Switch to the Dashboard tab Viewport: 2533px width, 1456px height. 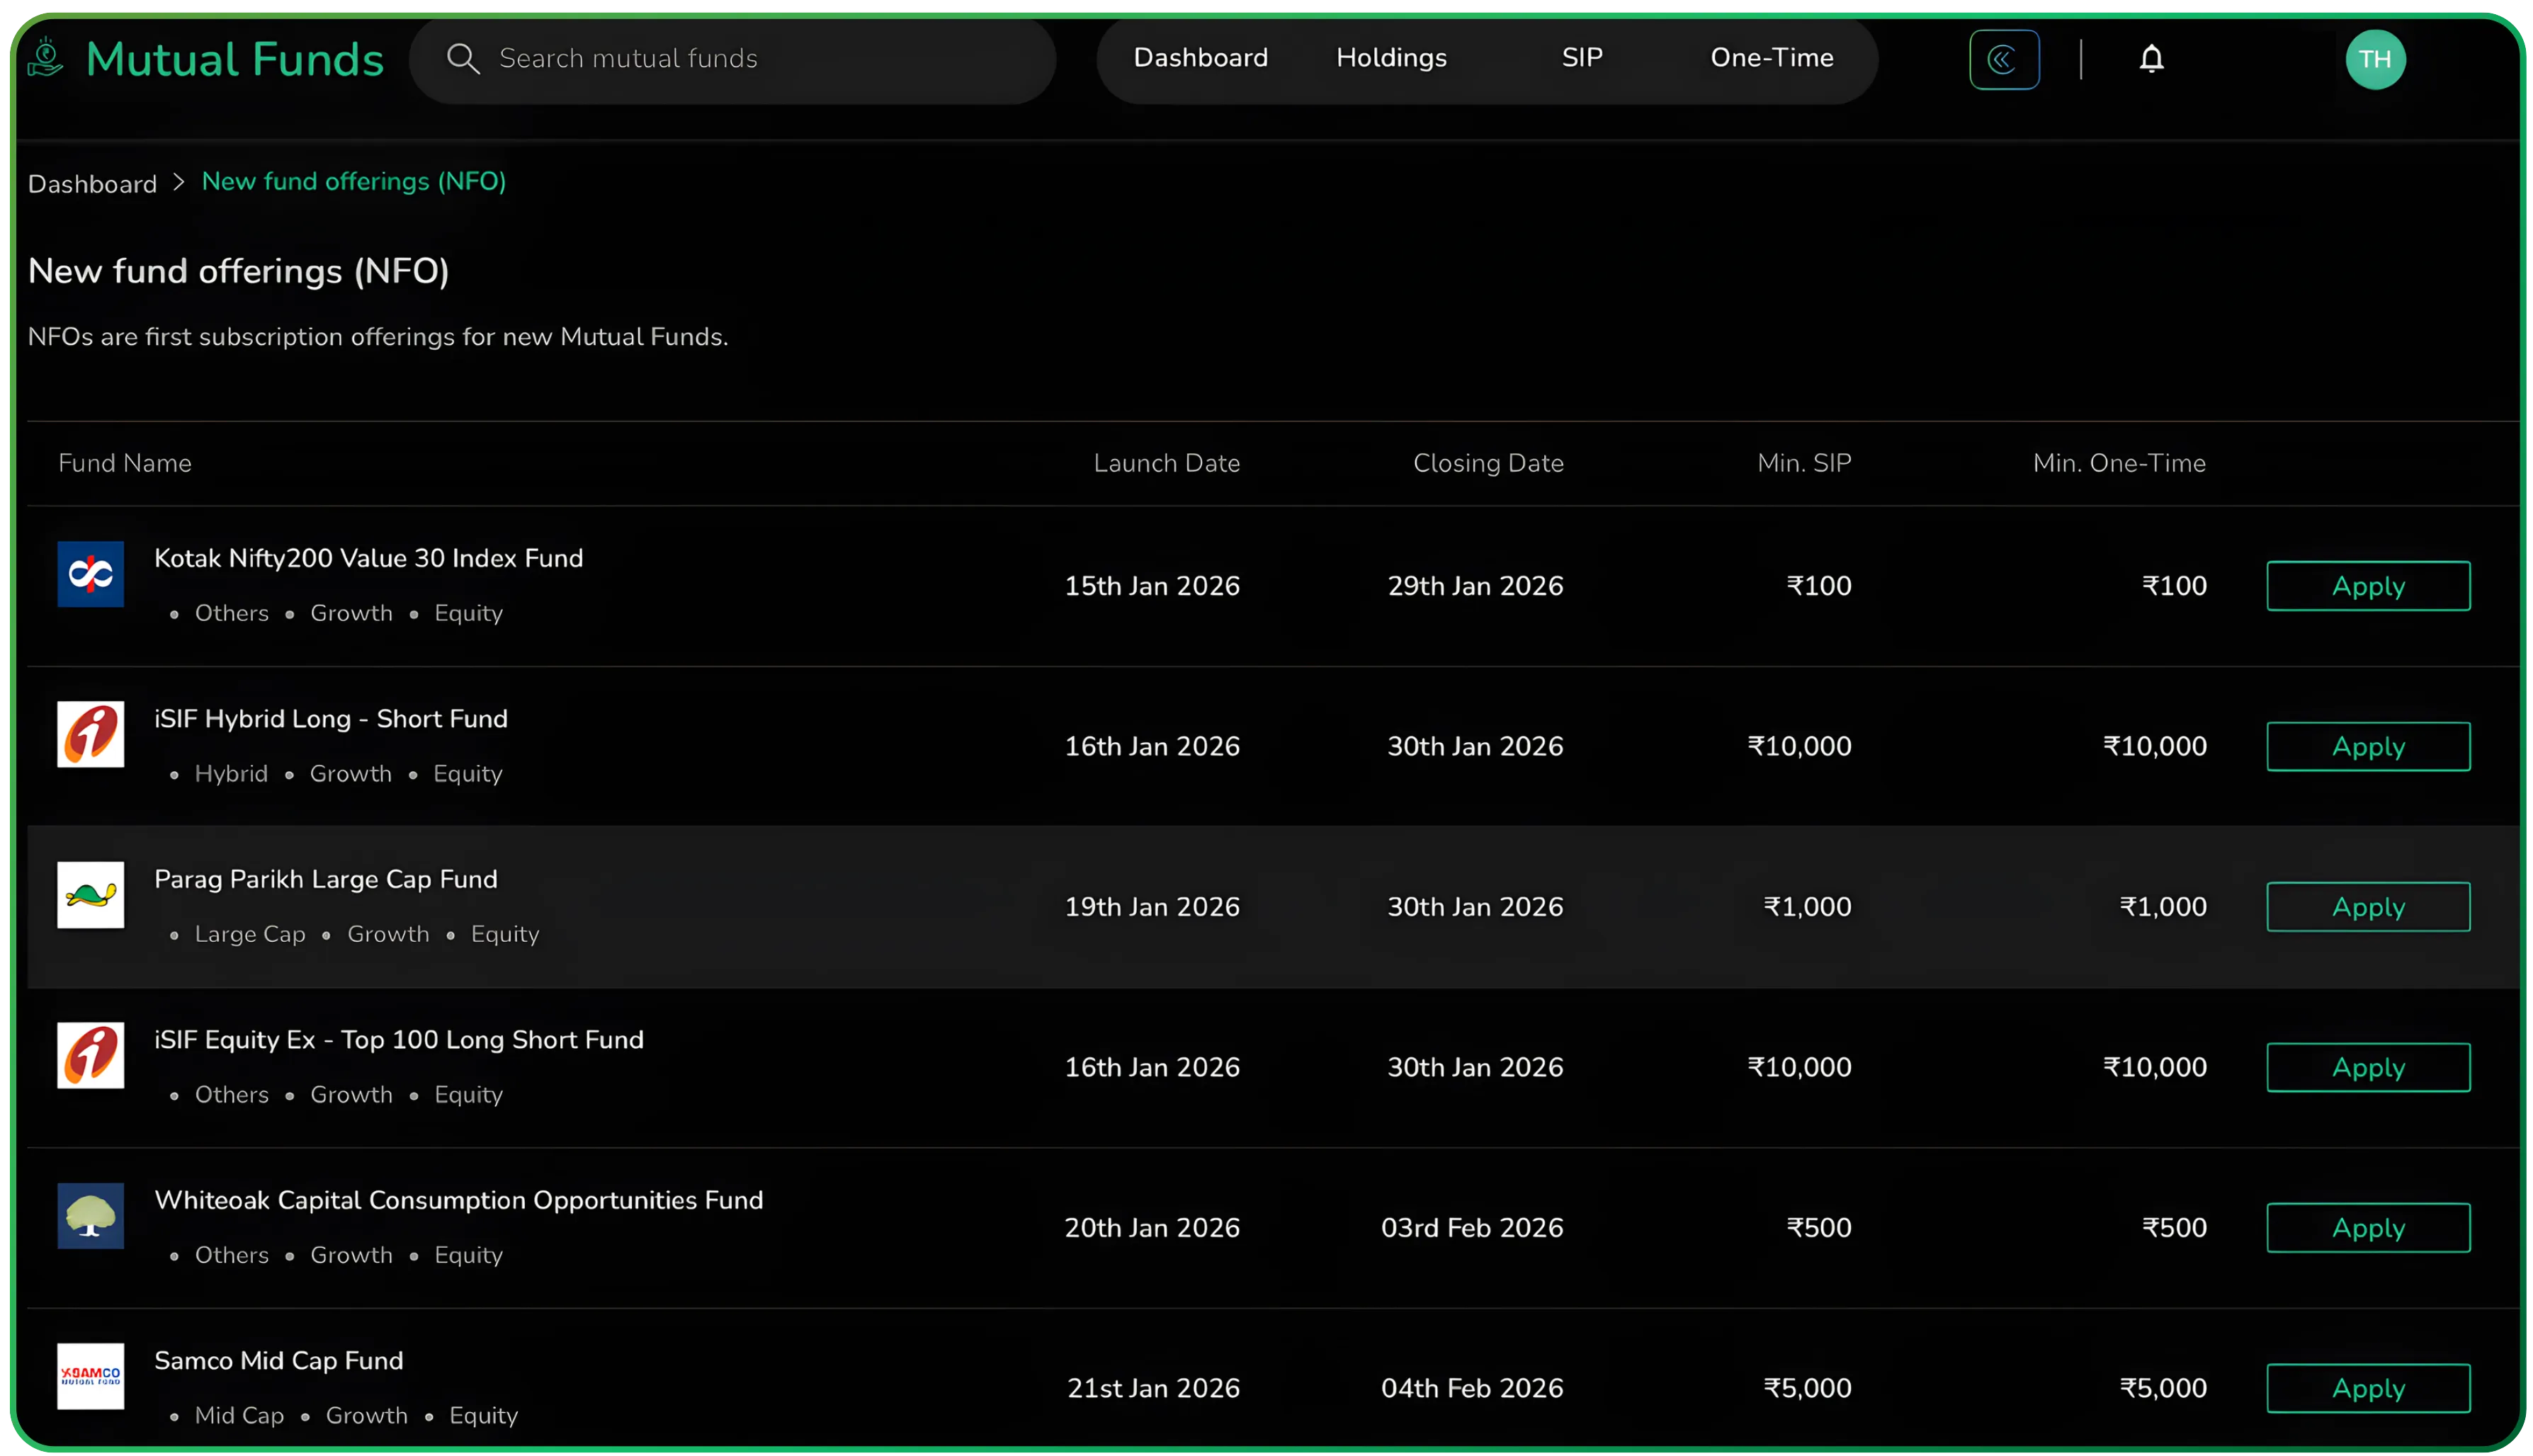[1200, 58]
